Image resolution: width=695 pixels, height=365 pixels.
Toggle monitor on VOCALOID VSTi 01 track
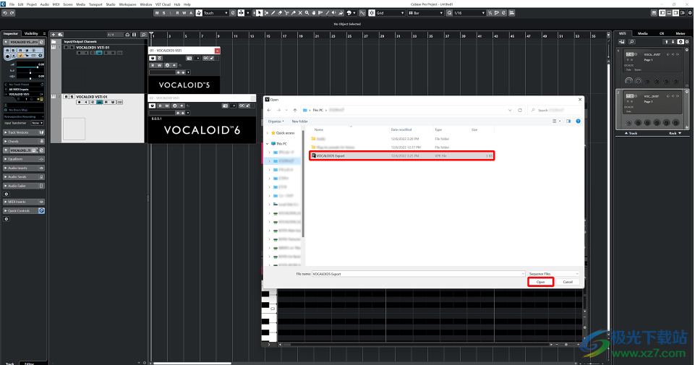tap(86, 103)
